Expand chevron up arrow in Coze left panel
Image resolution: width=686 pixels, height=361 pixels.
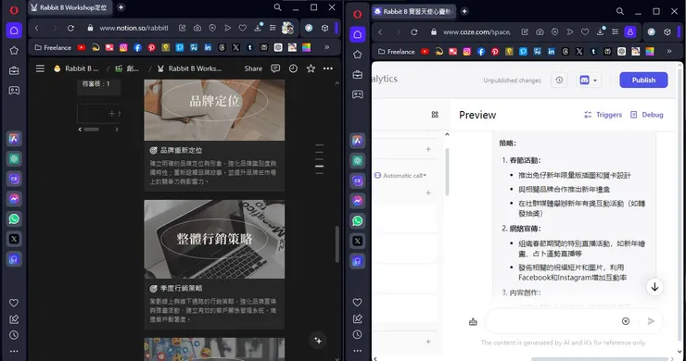coord(447,134)
